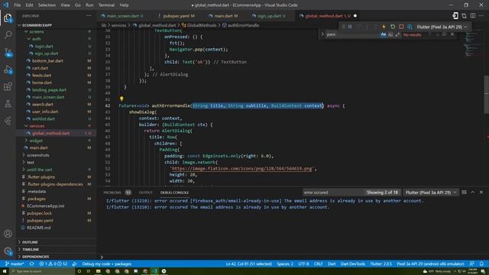Expand the widget folder
489x275 pixels.
coord(26,141)
